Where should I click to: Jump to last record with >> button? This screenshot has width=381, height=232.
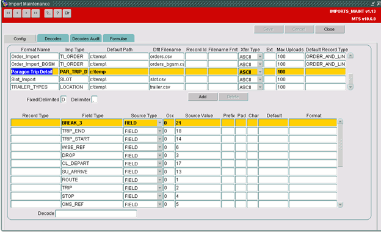[x=35, y=13]
